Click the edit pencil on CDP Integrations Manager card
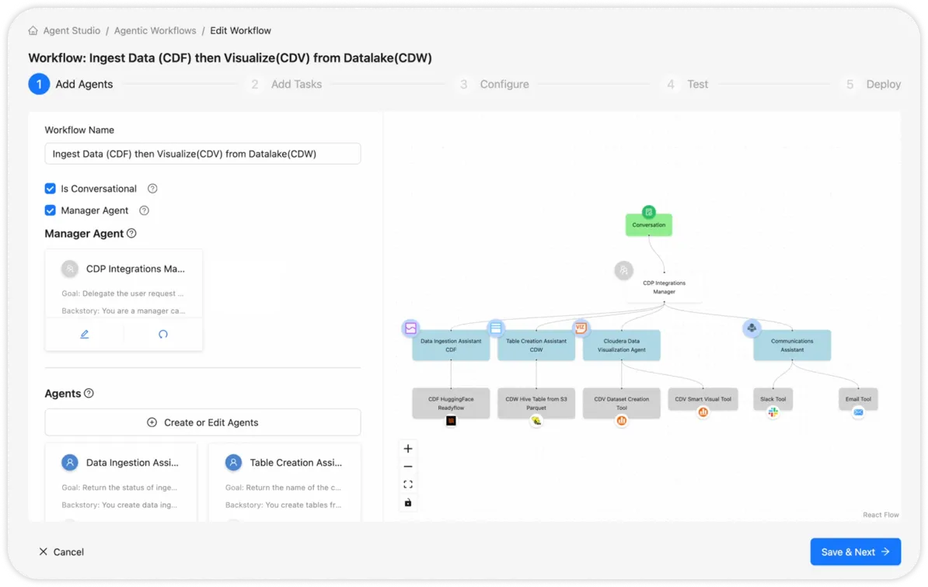The height and width of the screenshot is (587, 928). (85, 334)
